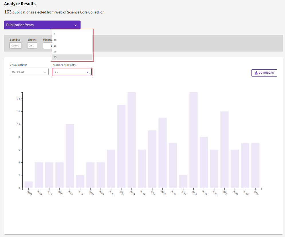Select the 2018 bar in chart
The image size is (285, 237).
[194, 140]
